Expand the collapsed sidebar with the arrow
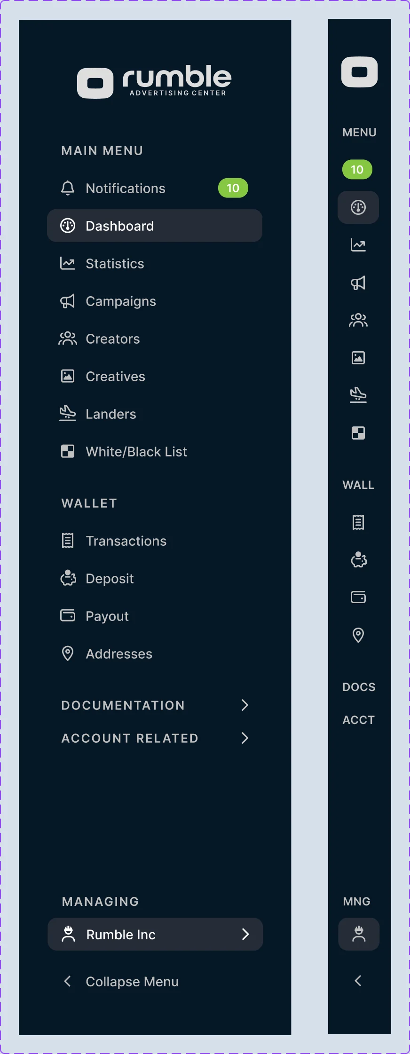The image size is (410, 1054). [358, 981]
